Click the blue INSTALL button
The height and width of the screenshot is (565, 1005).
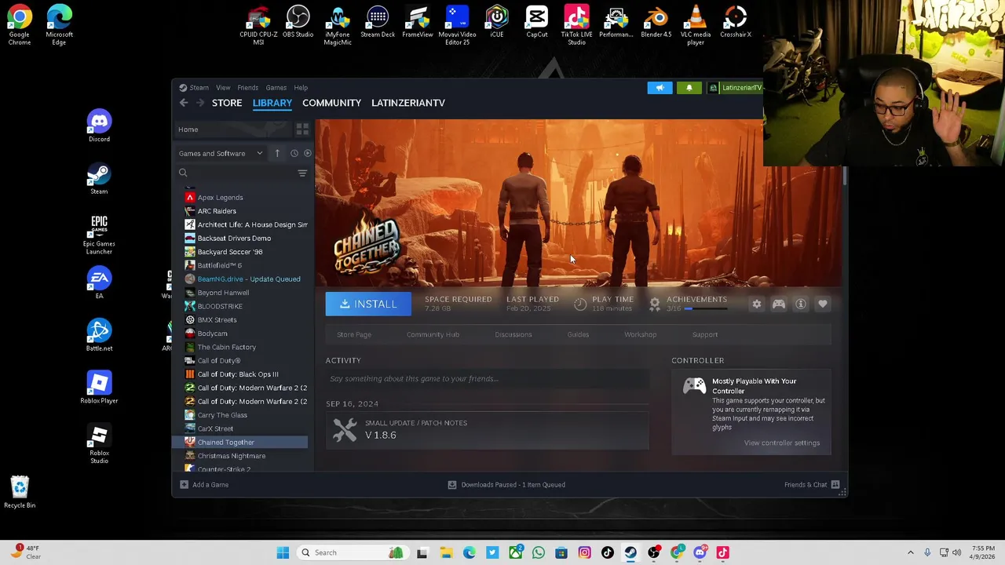click(368, 304)
